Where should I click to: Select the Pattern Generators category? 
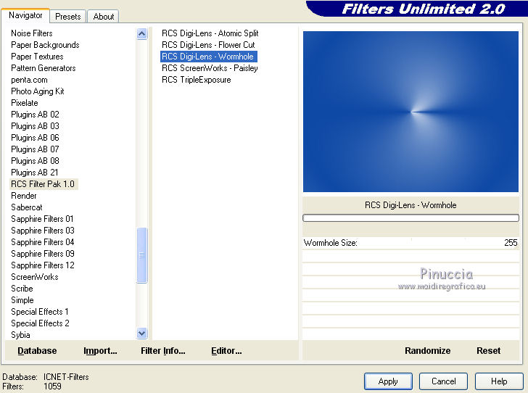pyautogui.click(x=43, y=68)
